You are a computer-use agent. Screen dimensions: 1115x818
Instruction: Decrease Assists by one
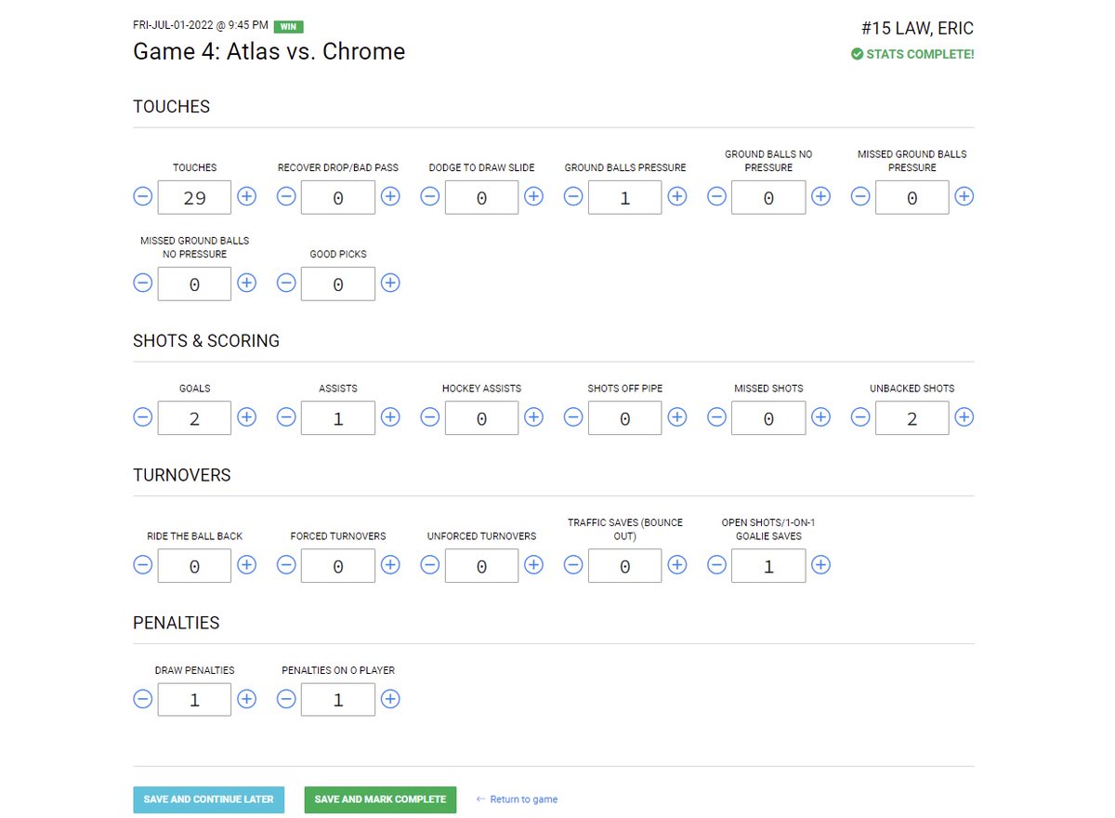286,417
